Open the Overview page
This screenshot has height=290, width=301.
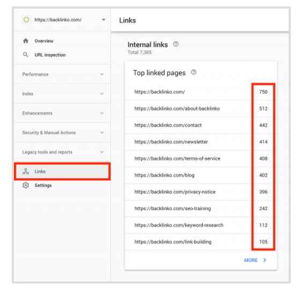(x=44, y=41)
